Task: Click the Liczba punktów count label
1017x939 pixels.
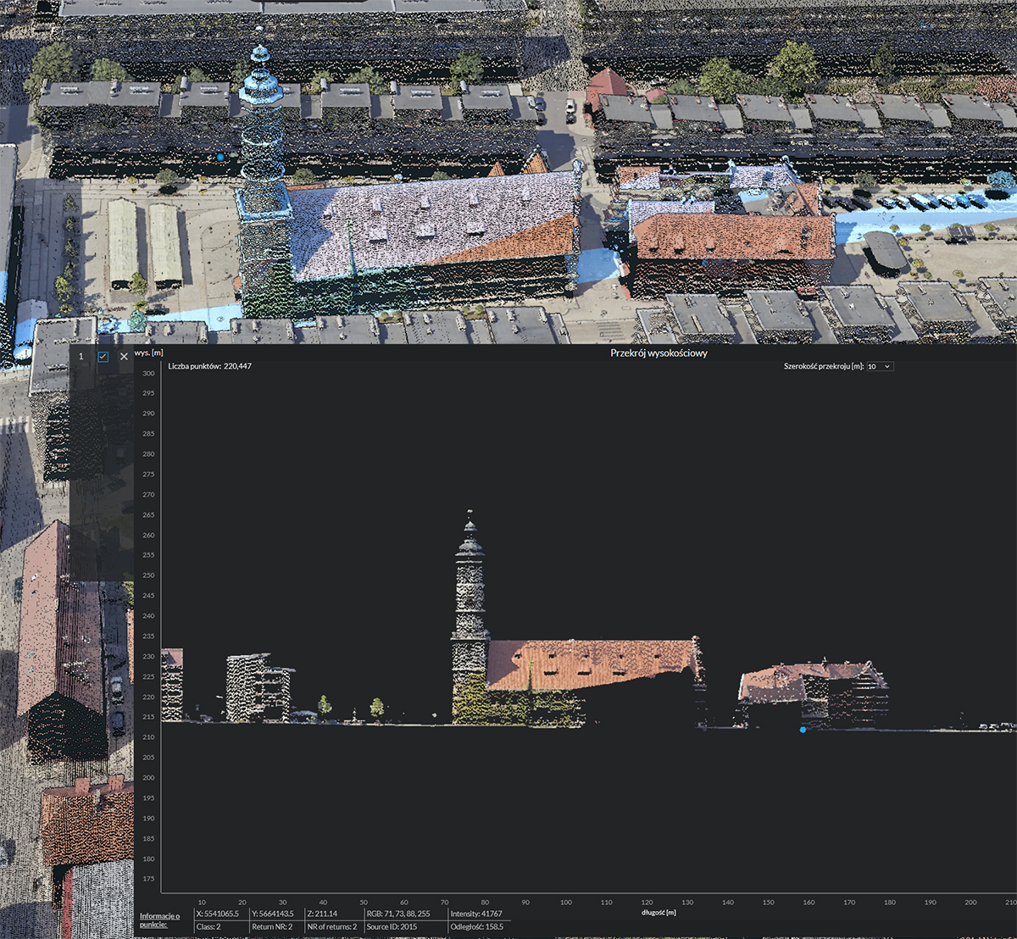Action: point(209,366)
